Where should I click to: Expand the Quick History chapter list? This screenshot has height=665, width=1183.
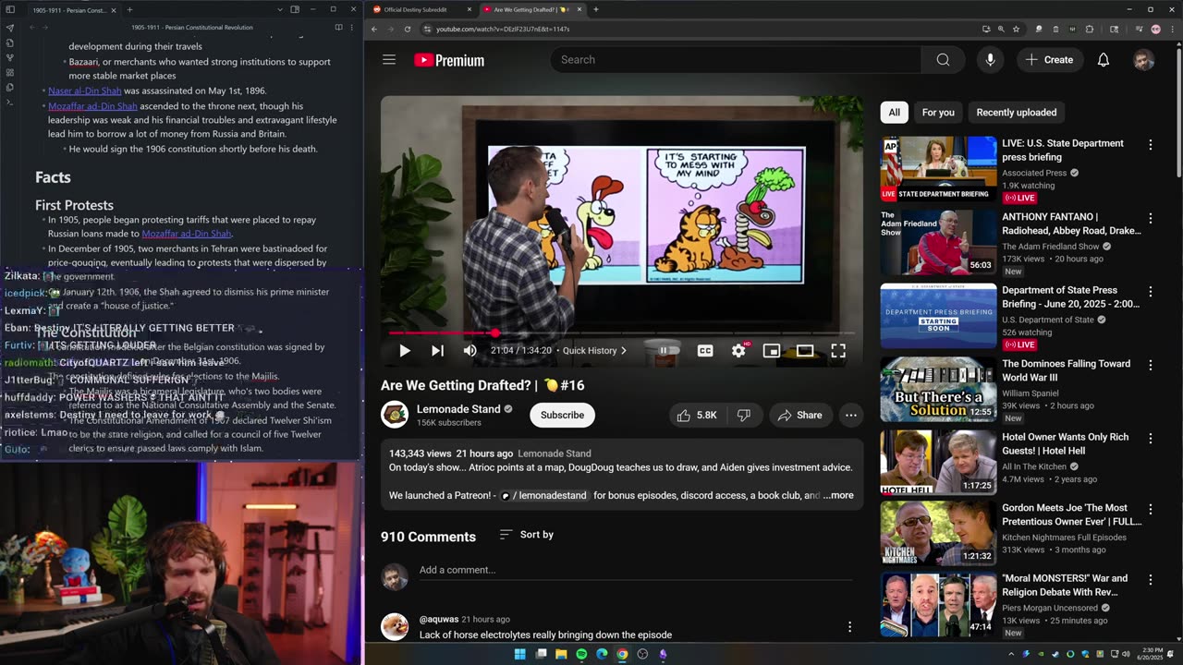point(594,351)
